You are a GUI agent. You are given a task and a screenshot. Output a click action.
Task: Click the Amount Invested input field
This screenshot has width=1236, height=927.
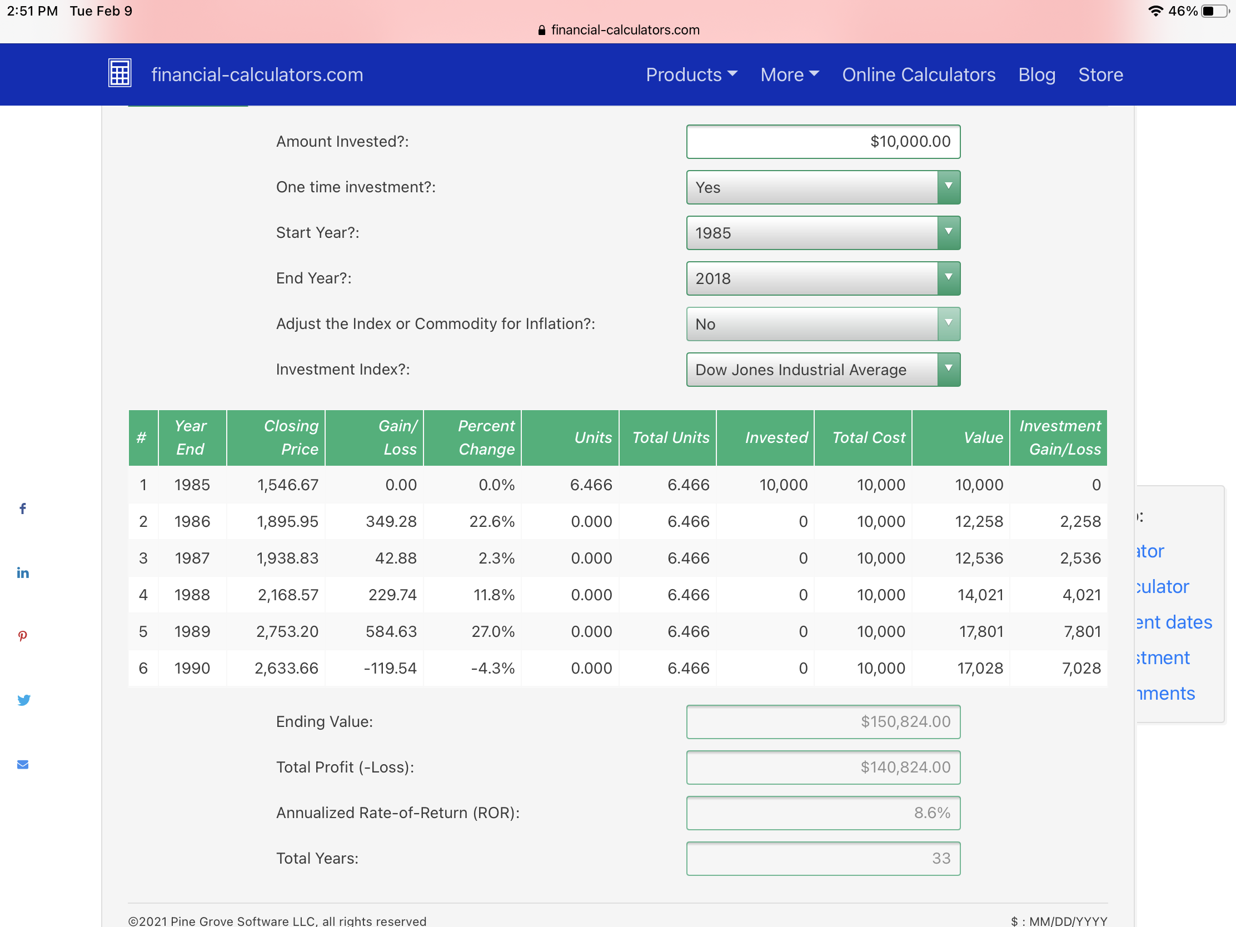coord(823,141)
